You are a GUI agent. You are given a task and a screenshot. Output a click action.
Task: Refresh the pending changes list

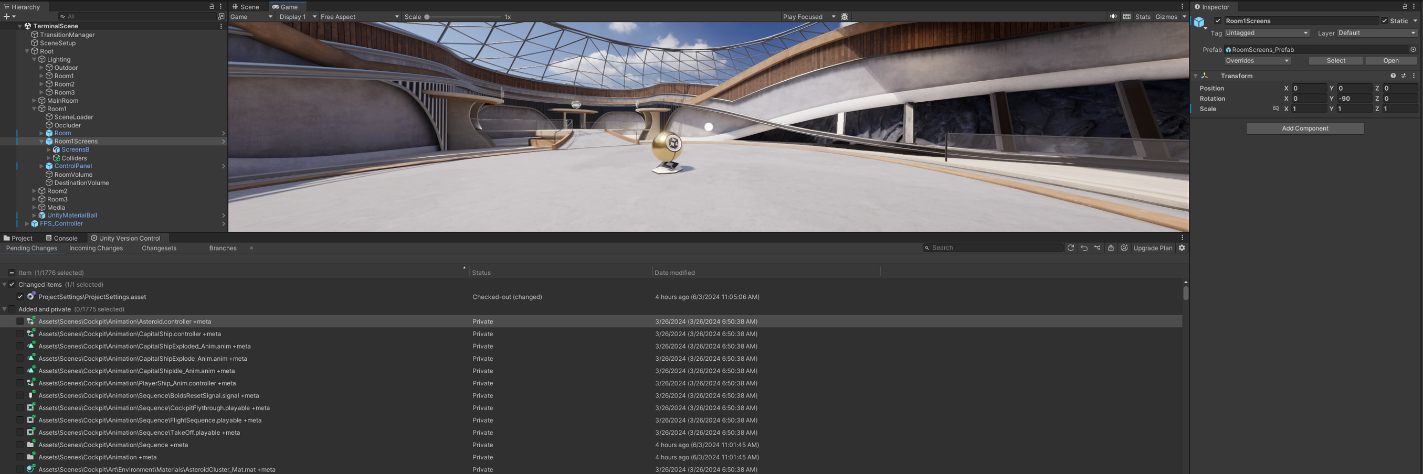1071,248
